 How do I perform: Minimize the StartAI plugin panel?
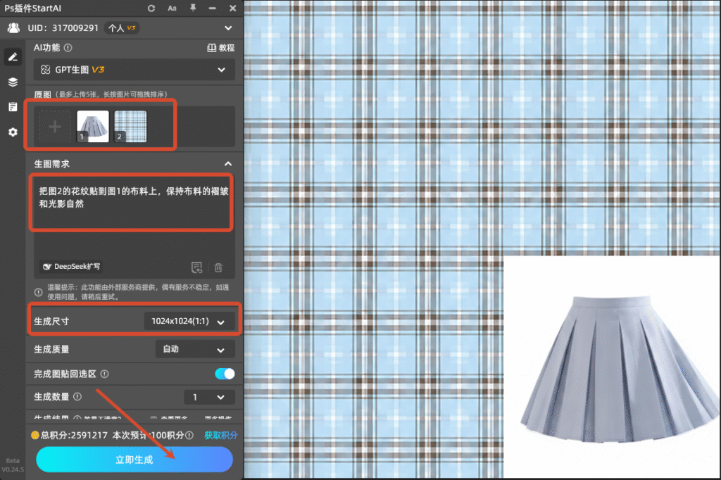pos(213,8)
